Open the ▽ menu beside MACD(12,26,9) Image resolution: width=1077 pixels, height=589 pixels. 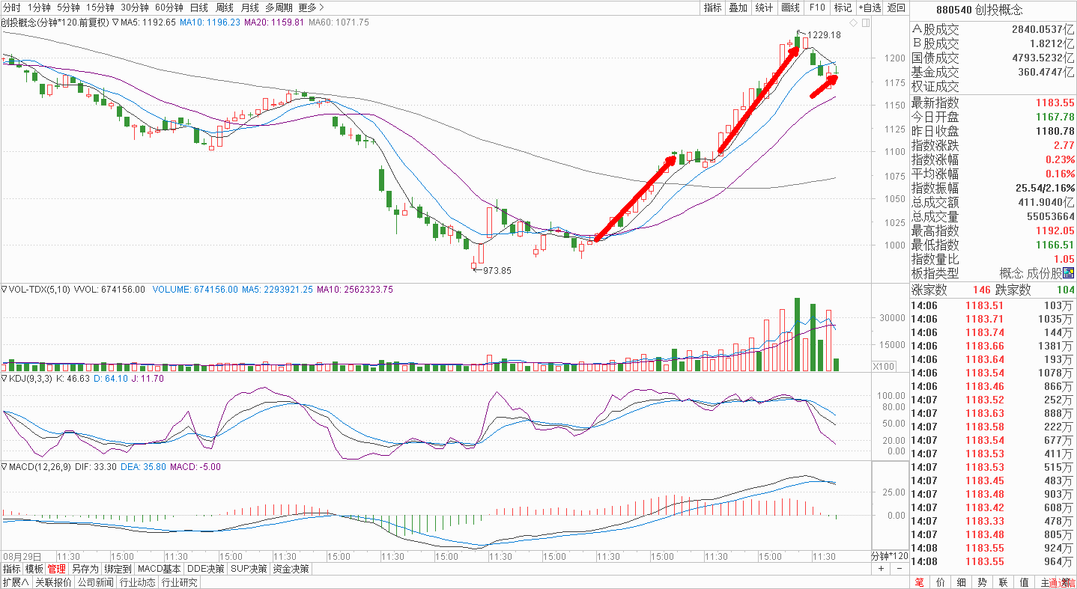point(4,467)
